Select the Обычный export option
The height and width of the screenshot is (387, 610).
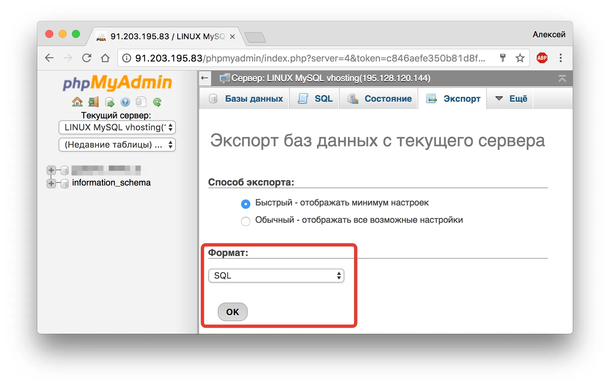tap(245, 221)
